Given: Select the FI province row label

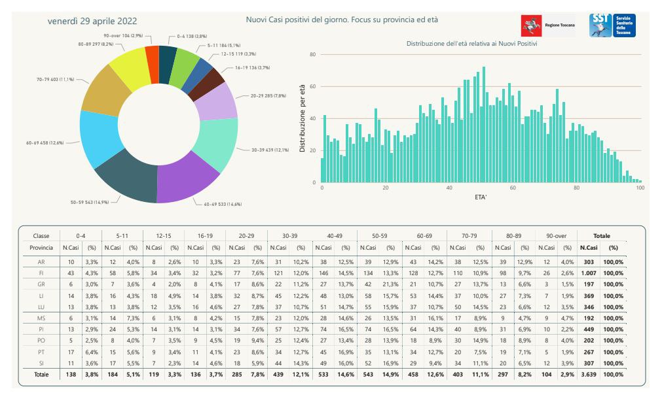Looking at the screenshot, I should click(x=41, y=272).
